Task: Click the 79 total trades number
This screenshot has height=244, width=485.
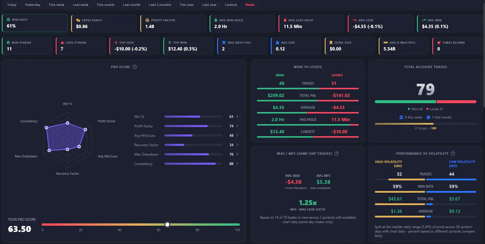Action: (x=425, y=89)
